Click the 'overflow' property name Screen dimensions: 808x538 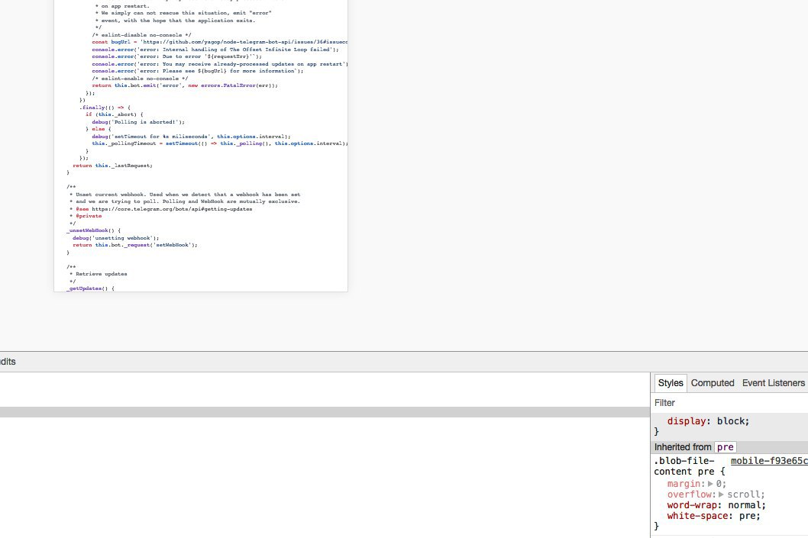click(689, 495)
